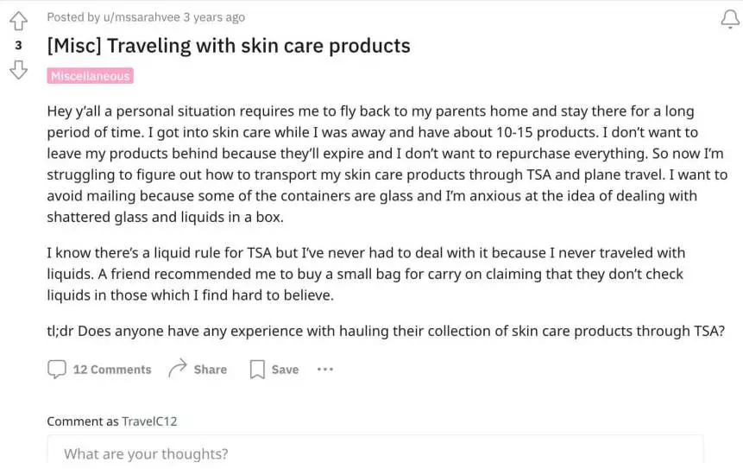
Task: Focus the "What are your thoughts?" comment box
Action: pos(375,453)
